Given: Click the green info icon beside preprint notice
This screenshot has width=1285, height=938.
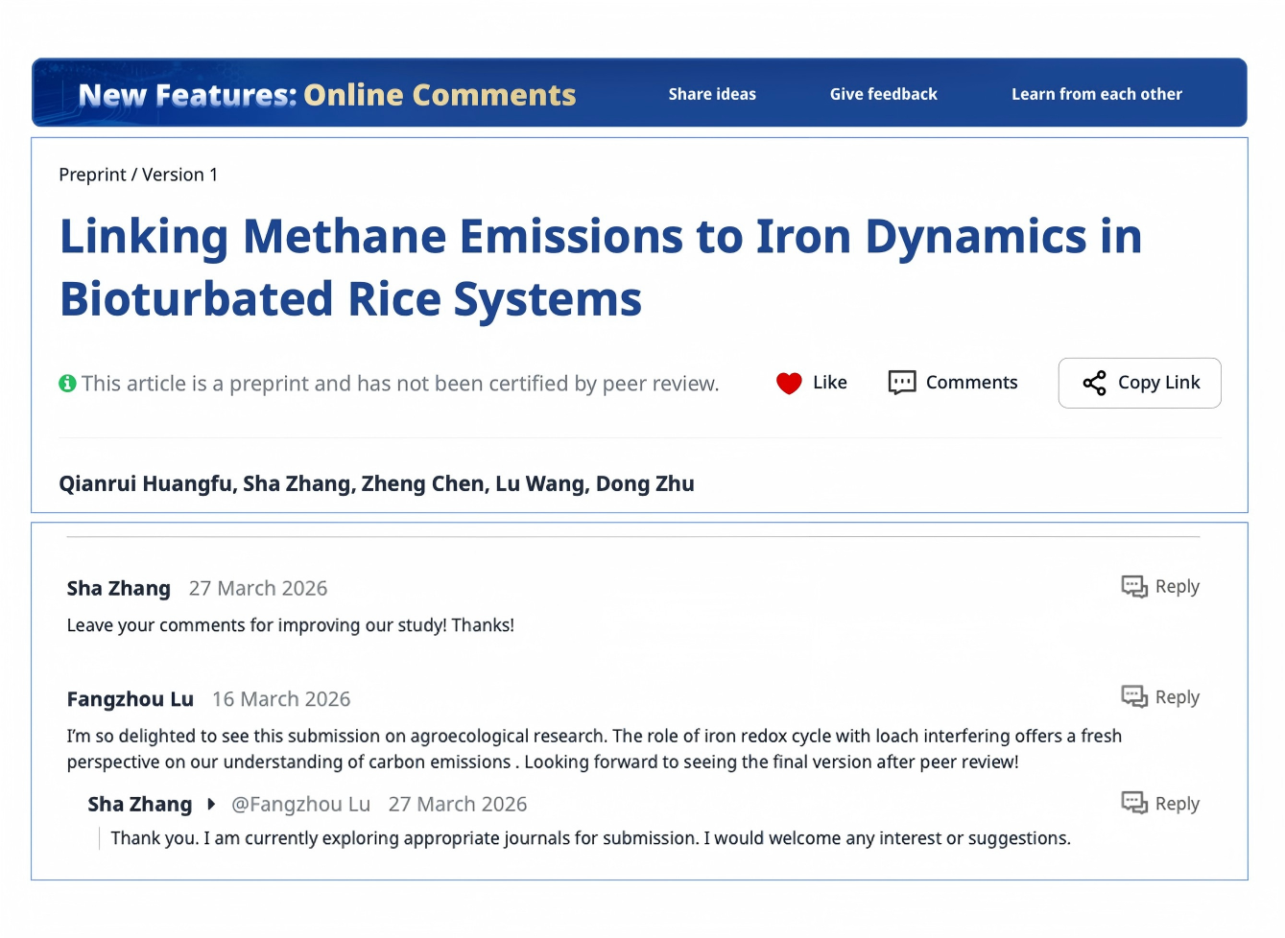Looking at the screenshot, I should point(67,384).
